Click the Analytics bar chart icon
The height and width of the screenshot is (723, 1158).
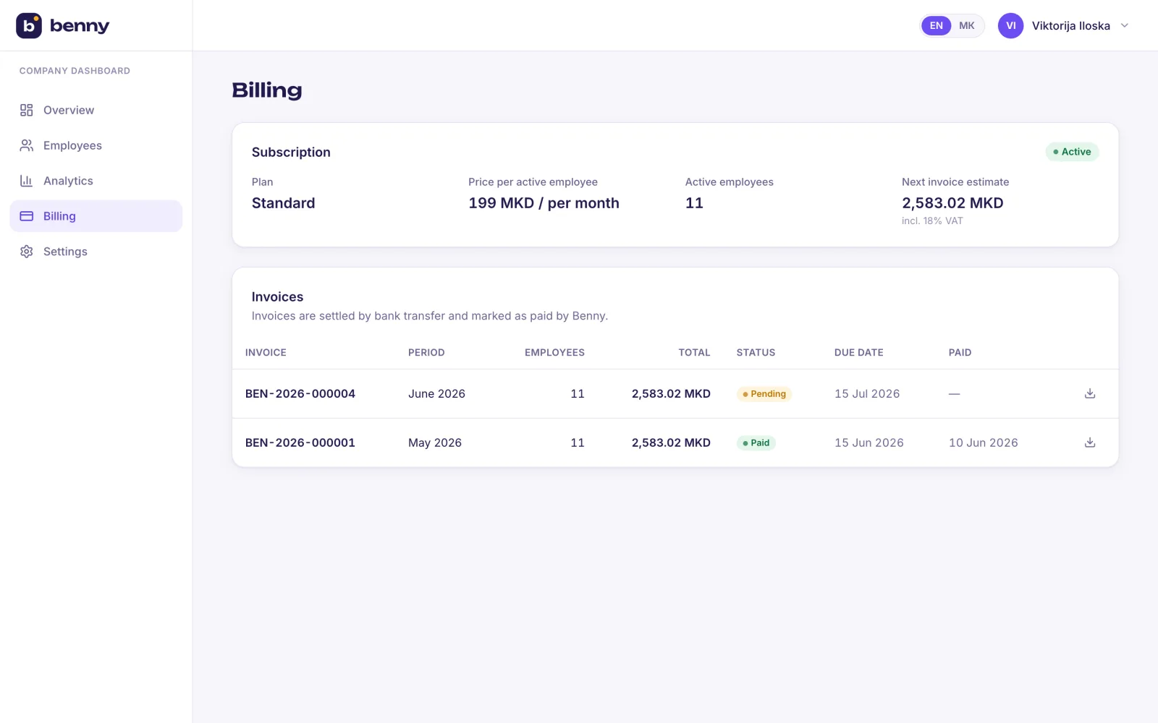click(x=27, y=181)
